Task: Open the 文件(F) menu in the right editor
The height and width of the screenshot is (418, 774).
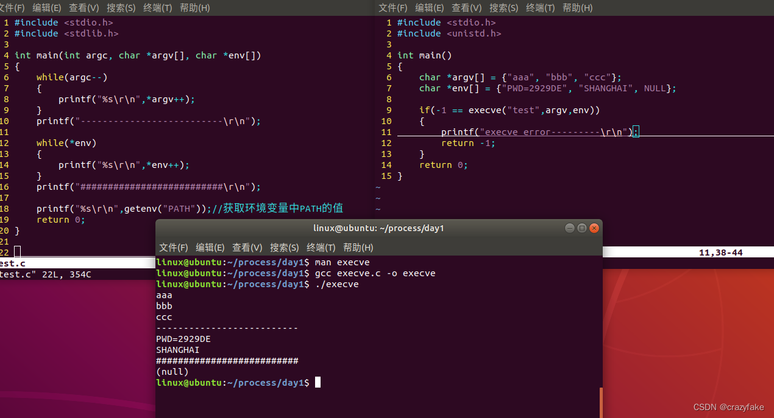Action: pyautogui.click(x=392, y=8)
